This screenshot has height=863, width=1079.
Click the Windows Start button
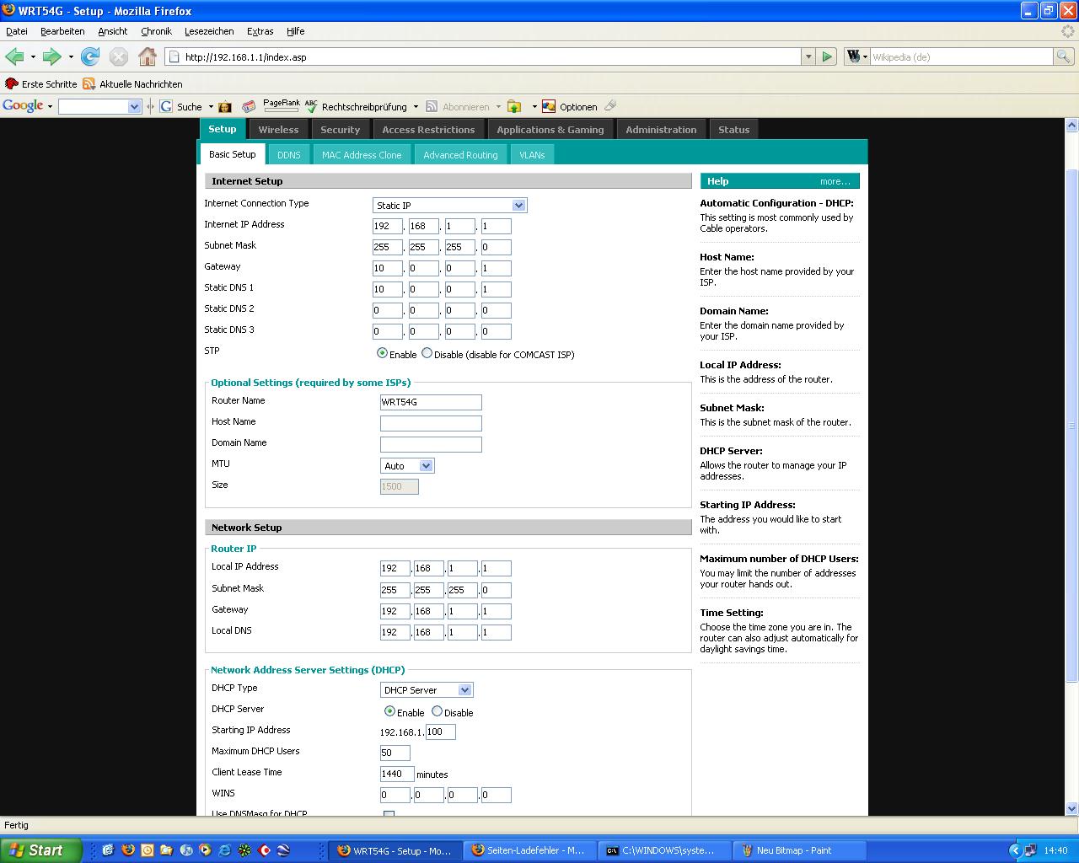point(40,850)
